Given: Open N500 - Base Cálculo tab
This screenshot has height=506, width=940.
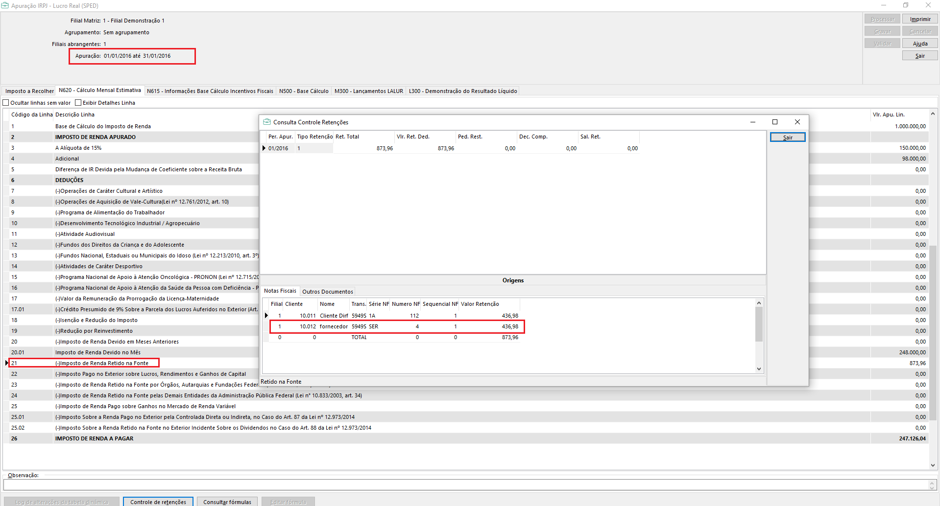Looking at the screenshot, I should click(x=304, y=91).
